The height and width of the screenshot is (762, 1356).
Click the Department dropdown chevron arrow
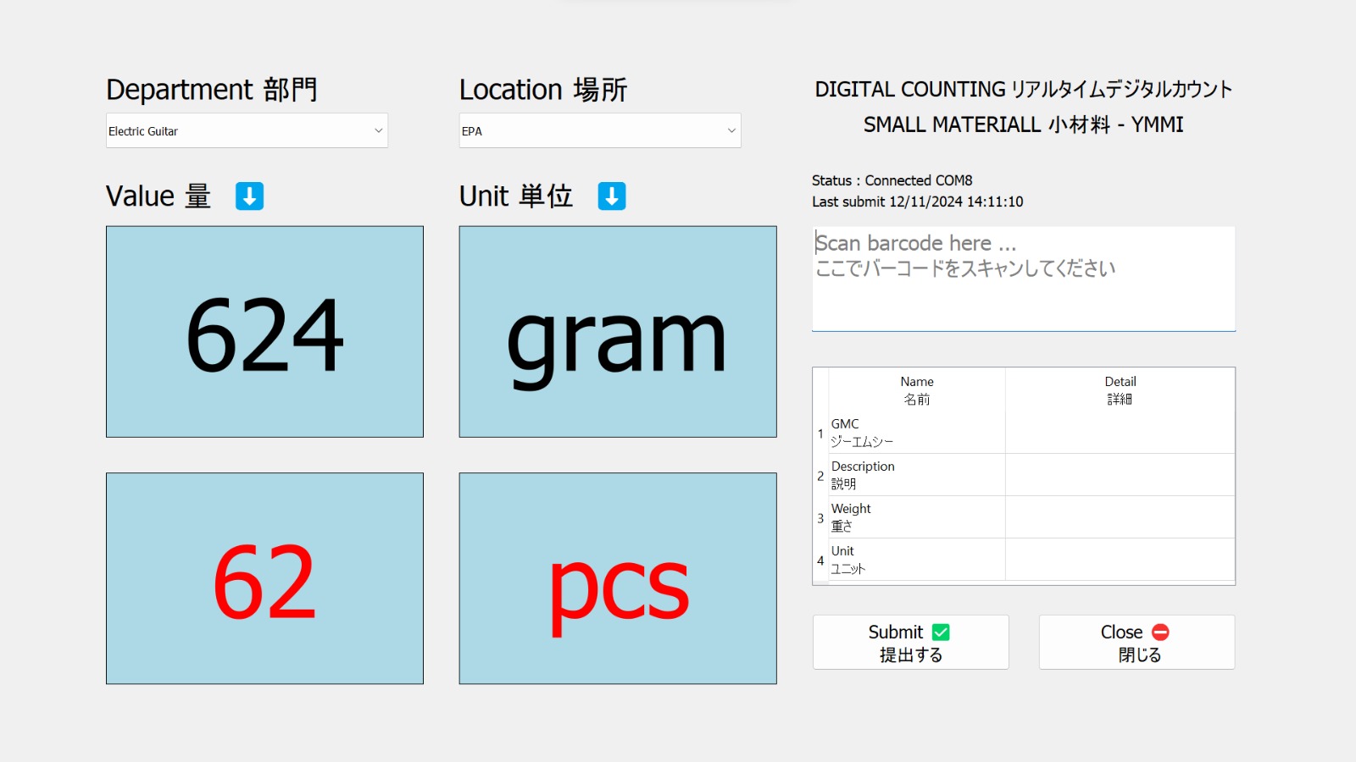pyautogui.click(x=378, y=131)
